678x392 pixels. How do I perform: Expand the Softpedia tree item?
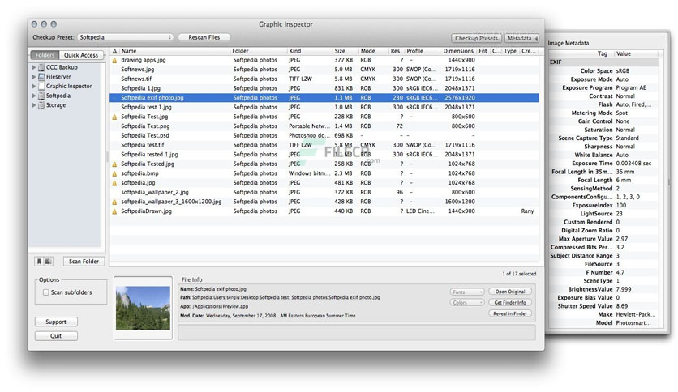(x=34, y=96)
